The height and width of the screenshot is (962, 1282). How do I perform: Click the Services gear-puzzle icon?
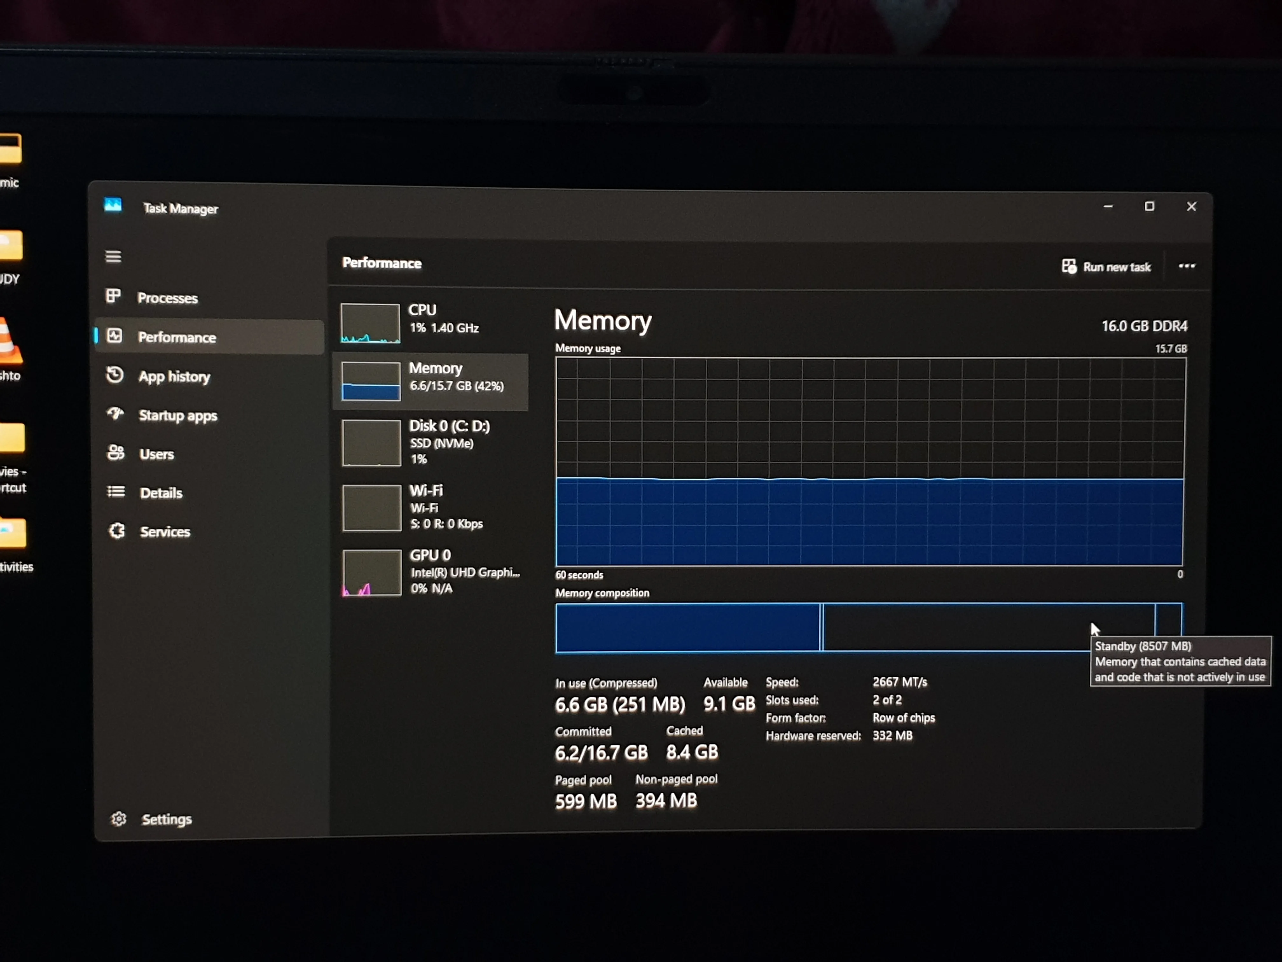coord(117,531)
